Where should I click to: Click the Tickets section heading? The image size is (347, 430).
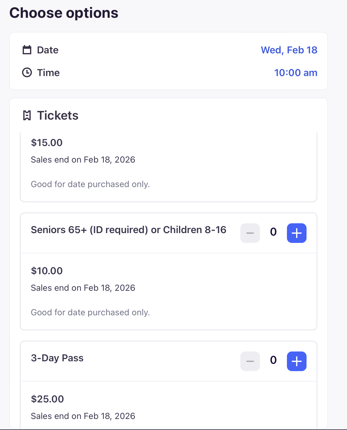58,116
